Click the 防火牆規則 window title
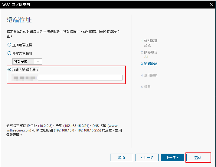This screenshot has width=216, height=167. tap(21, 5)
